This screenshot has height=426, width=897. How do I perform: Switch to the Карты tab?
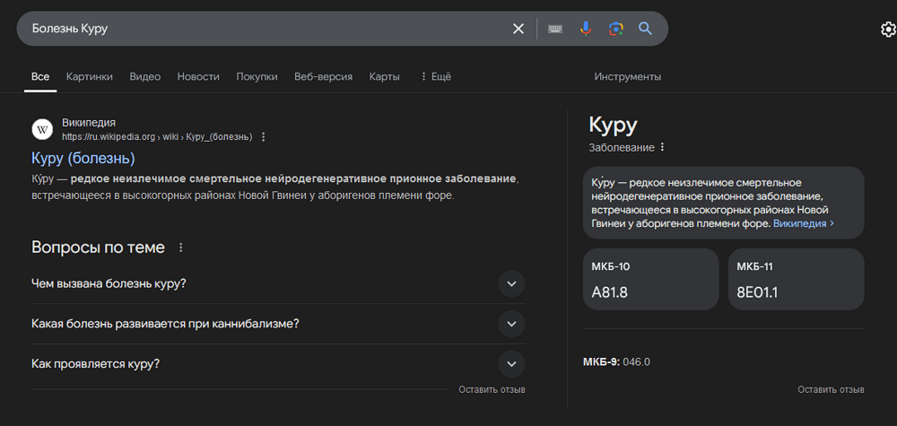point(385,76)
